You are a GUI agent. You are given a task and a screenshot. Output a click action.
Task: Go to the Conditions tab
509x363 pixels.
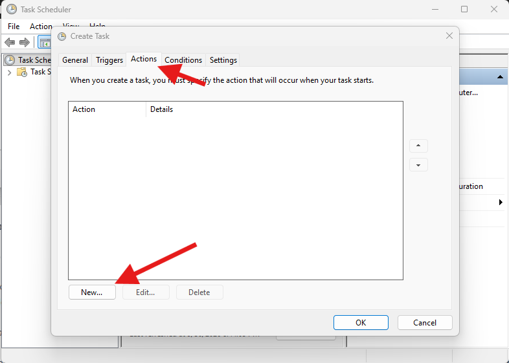click(183, 60)
